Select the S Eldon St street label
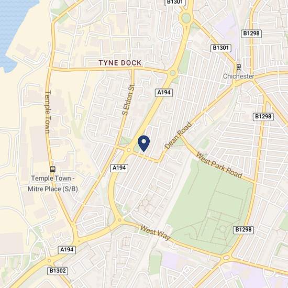The image size is (288, 288). tap(128, 100)
